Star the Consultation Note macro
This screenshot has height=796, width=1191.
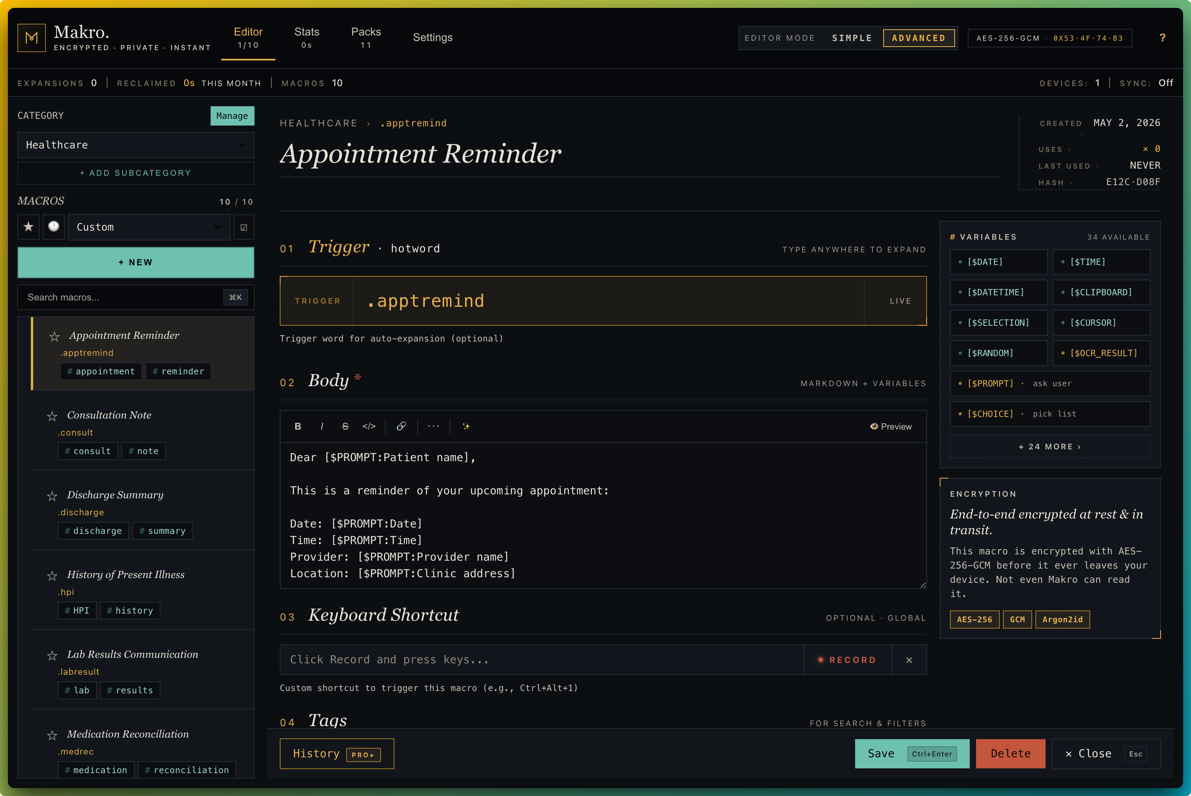[x=52, y=416]
